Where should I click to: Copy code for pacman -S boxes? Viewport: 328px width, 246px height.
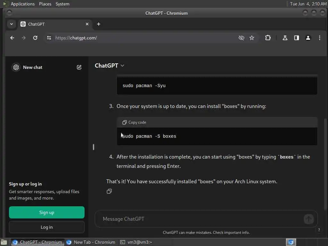click(x=134, y=122)
